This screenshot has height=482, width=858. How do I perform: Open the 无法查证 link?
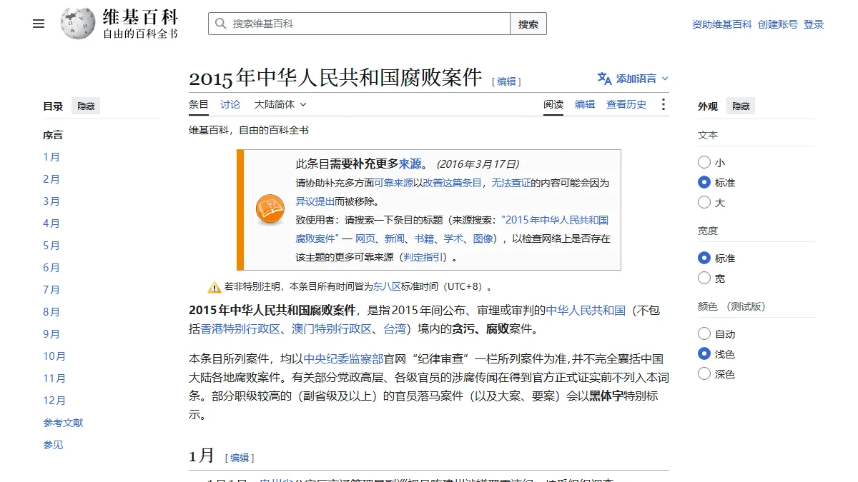pyautogui.click(x=511, y=183)
